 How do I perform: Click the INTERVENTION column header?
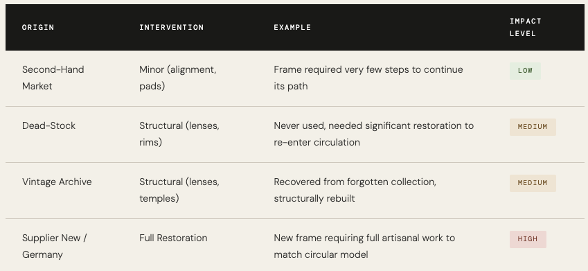(x=171, y=28)
